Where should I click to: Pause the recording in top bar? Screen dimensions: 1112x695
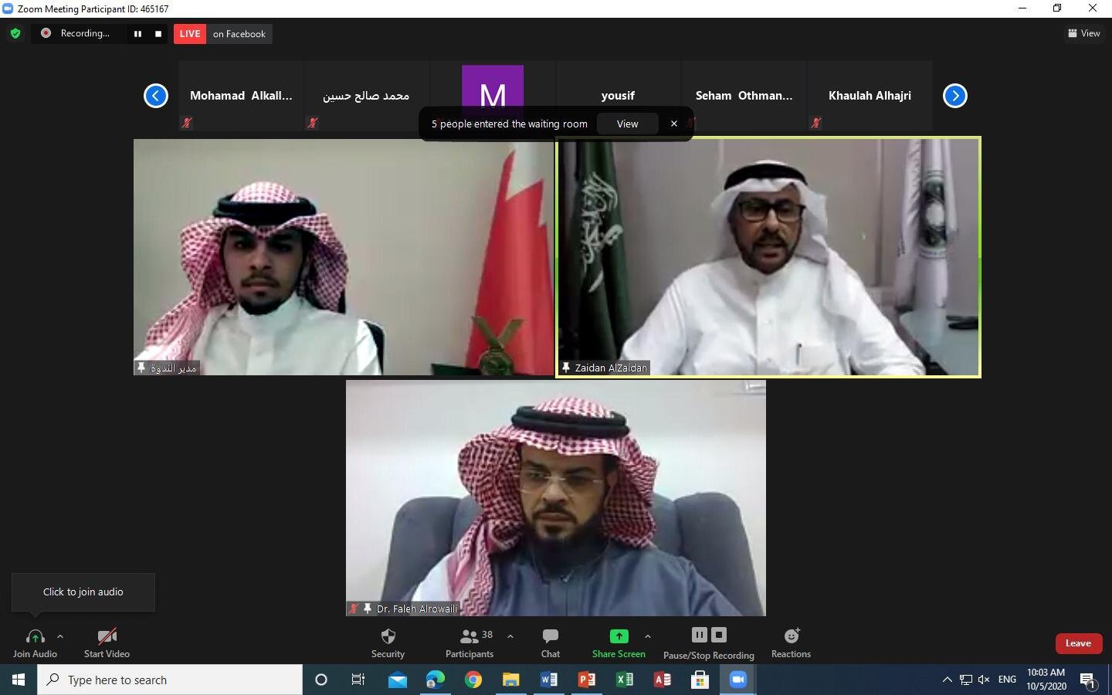click(138, 34)
